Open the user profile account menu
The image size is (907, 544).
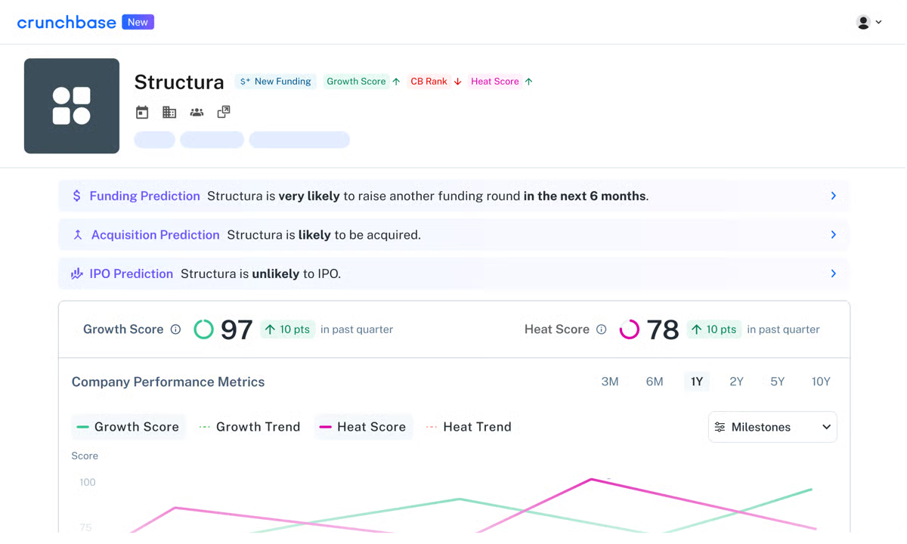[x=868, y=23]
